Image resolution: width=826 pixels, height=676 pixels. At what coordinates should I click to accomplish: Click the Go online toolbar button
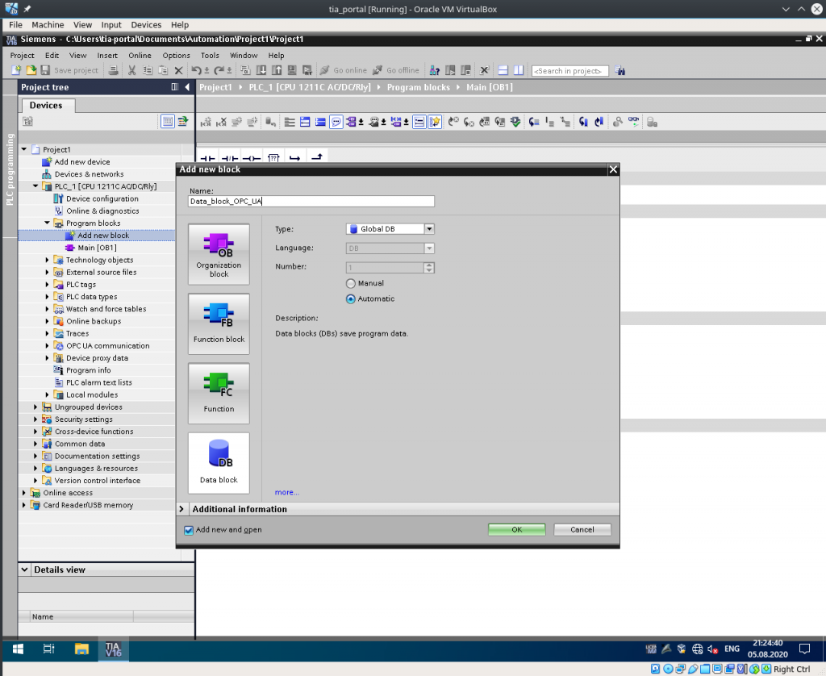(x=343, y=70)
